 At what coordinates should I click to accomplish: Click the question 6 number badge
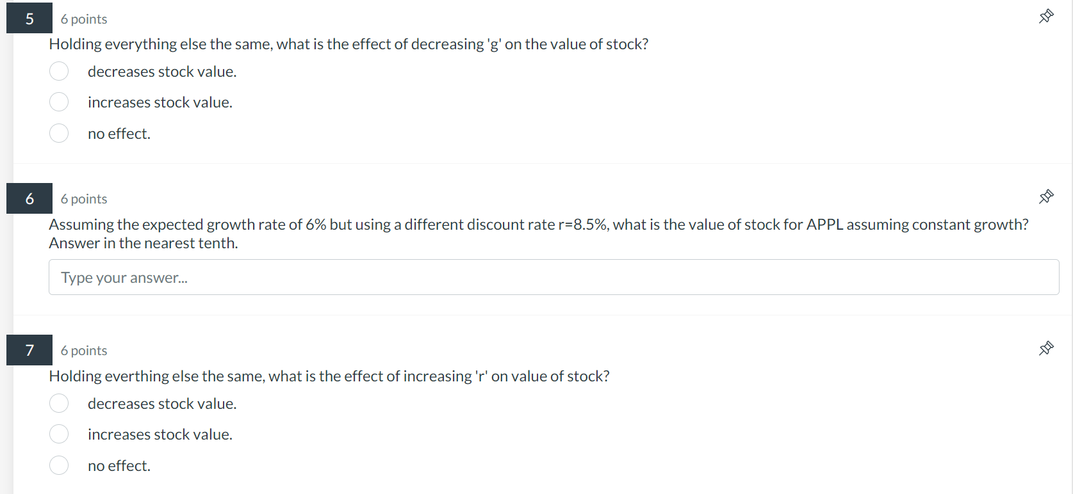[29, 198]
